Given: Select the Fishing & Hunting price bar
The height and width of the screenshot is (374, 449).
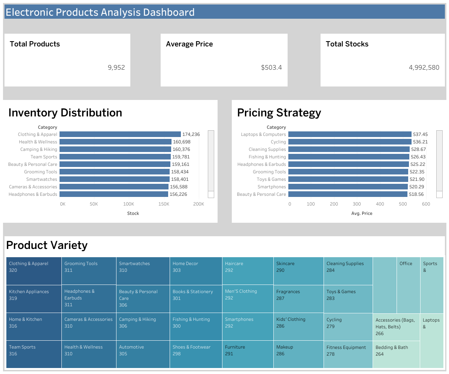Looking at the screenshot, I should (x=349, y=156).
